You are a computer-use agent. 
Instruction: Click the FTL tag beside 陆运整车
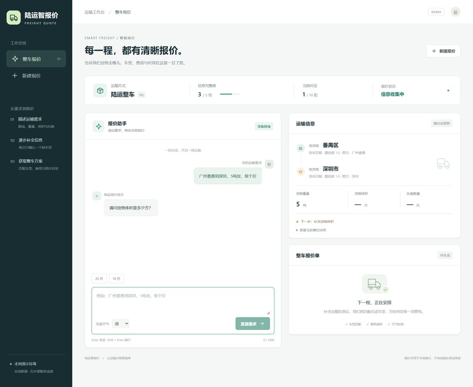141,95
